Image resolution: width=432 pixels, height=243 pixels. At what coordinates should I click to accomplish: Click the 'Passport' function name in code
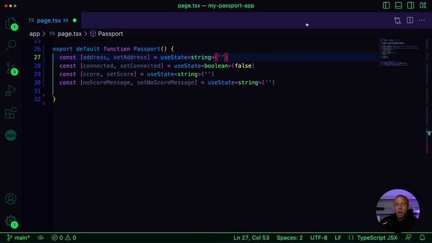click(x=146, y=49)
